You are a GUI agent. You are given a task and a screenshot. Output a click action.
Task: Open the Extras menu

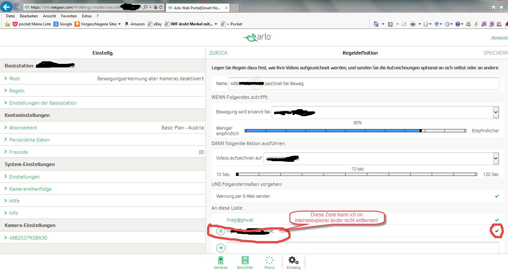click(87, 16)
